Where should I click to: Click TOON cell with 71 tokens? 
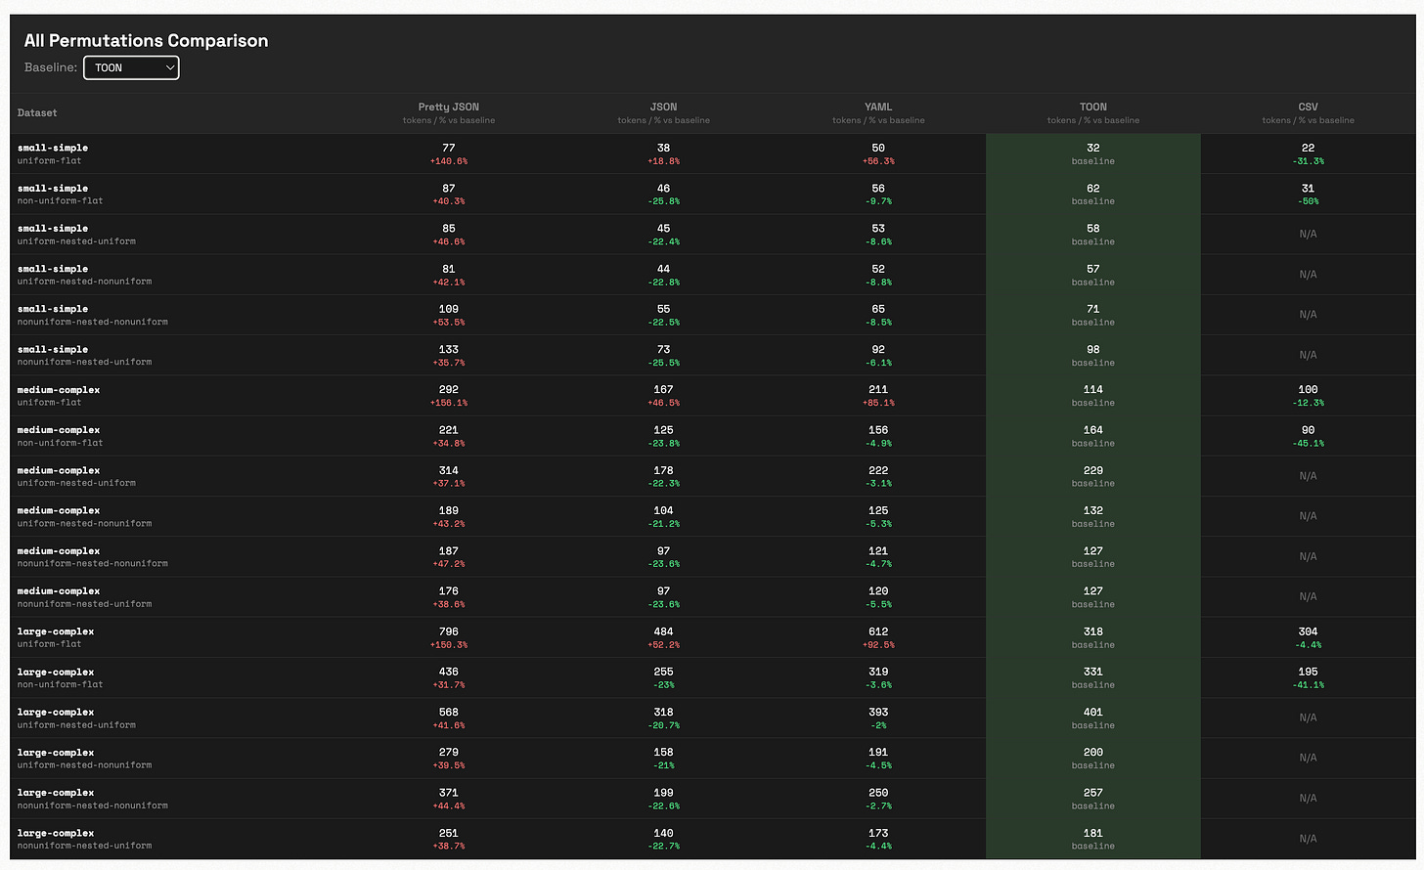pyautogui.click(x=1093, y=315)
